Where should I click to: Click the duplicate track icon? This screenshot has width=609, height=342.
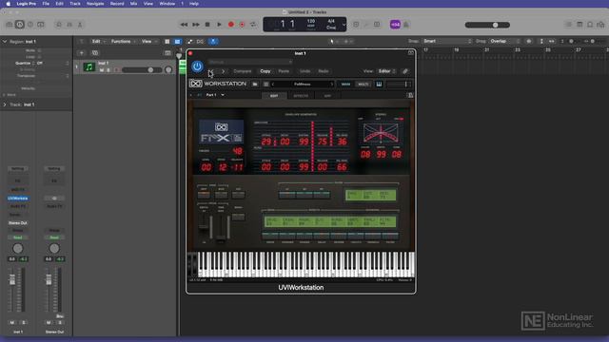click(95, 53)
